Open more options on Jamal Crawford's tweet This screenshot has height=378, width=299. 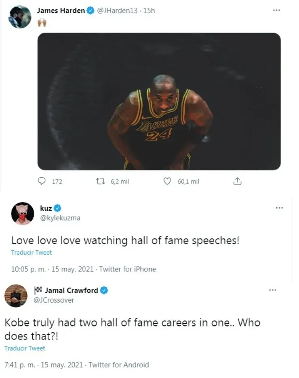273,290
